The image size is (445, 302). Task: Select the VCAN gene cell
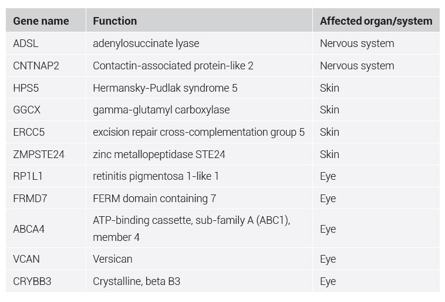[x=27, y=259]
